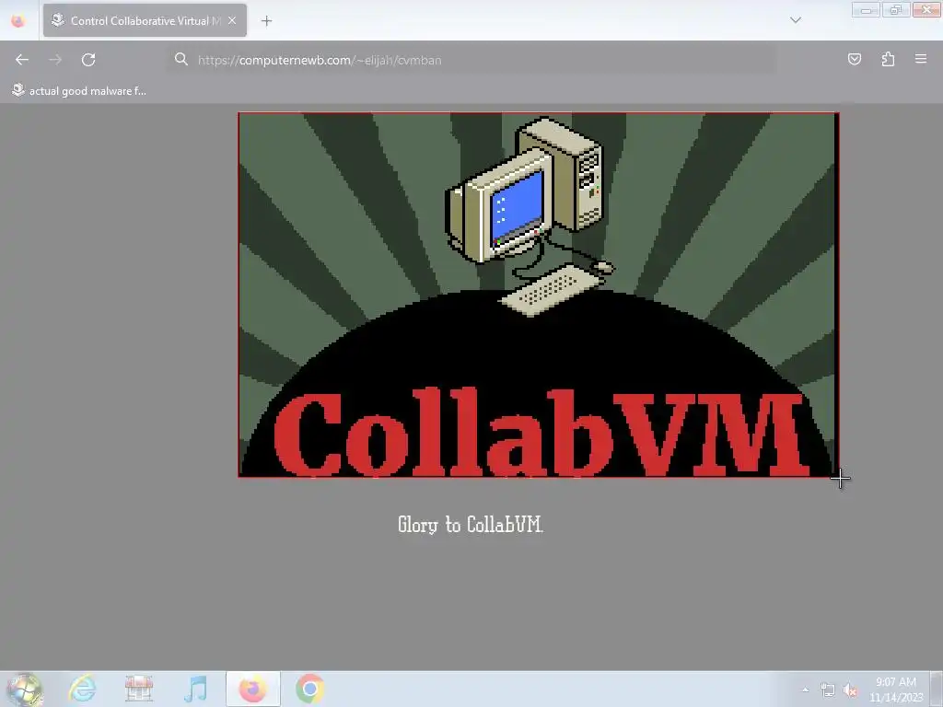
Task: Launch Google Chrome from taskbar
Action: [x=309, y=689]
